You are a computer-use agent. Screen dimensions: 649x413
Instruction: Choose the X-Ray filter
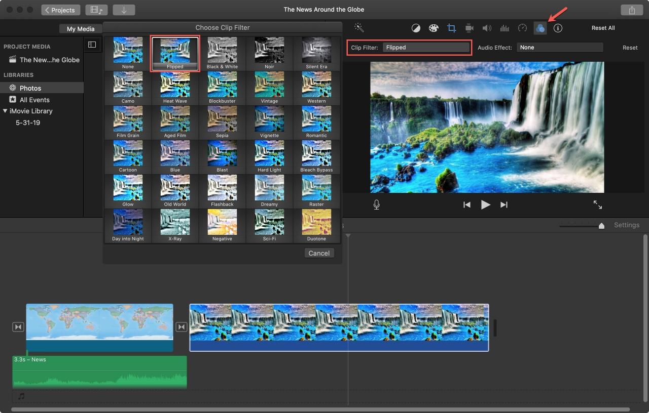(x=175, y=225)
